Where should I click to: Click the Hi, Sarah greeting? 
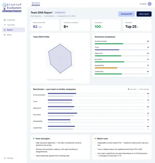(x=143, y=4)
